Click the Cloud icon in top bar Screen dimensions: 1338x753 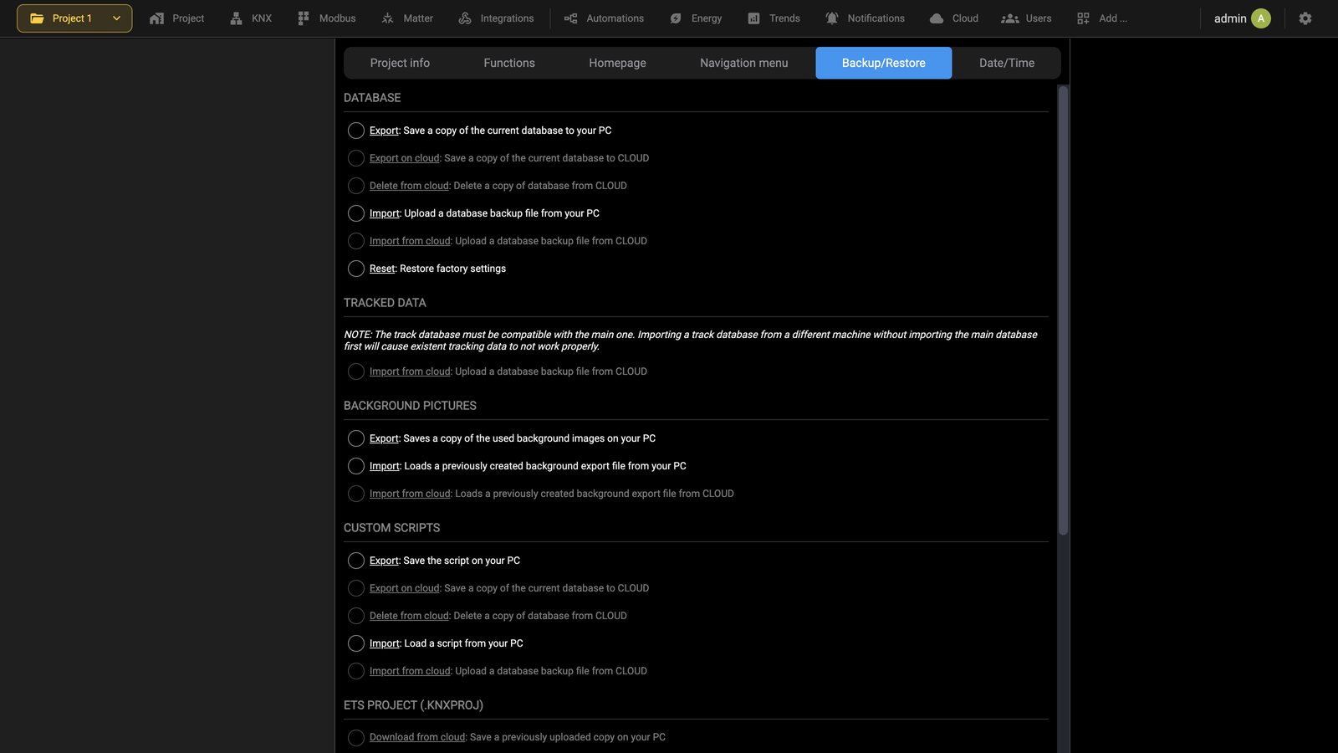pyautogui.click(x=937, y=18)
